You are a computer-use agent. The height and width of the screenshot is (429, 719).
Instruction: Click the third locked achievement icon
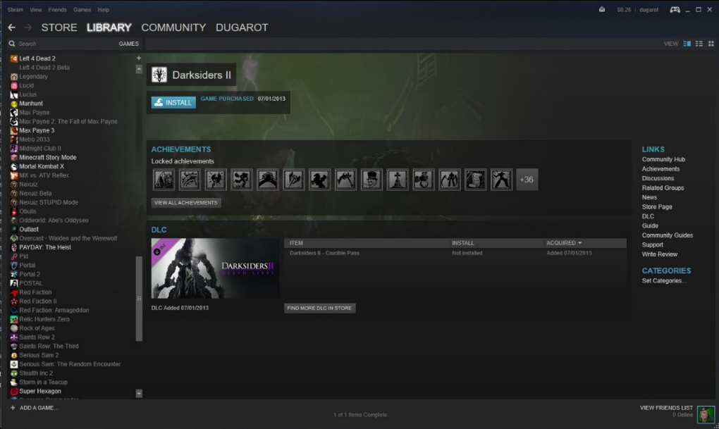coord(216,179)
